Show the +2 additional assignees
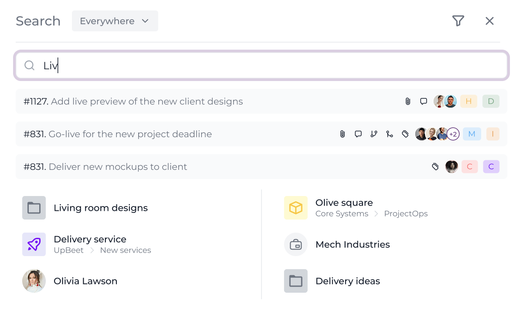The width and height of the screenshot is (523, 311). coord(453,134)
